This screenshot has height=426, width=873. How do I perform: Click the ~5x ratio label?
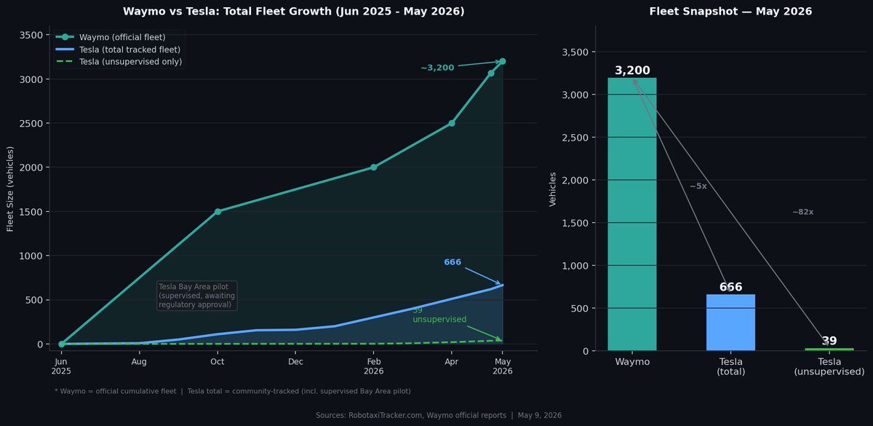click(698, 186)
